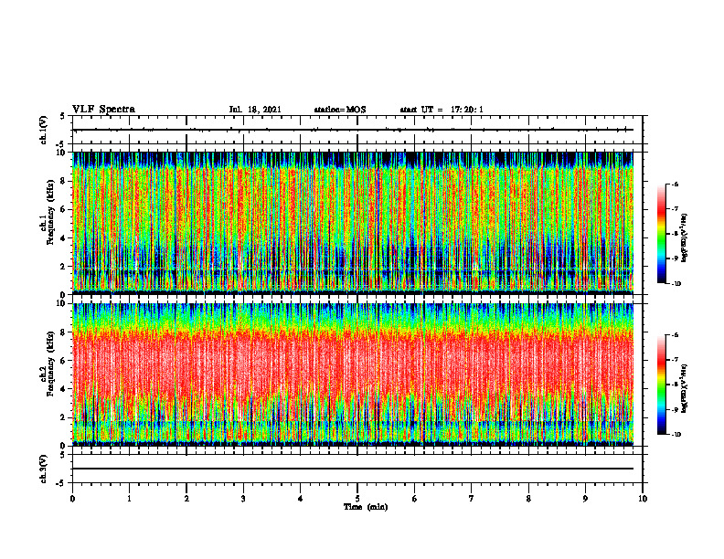Click the "ch.3(V)" waveform axis label

(43, 469)
